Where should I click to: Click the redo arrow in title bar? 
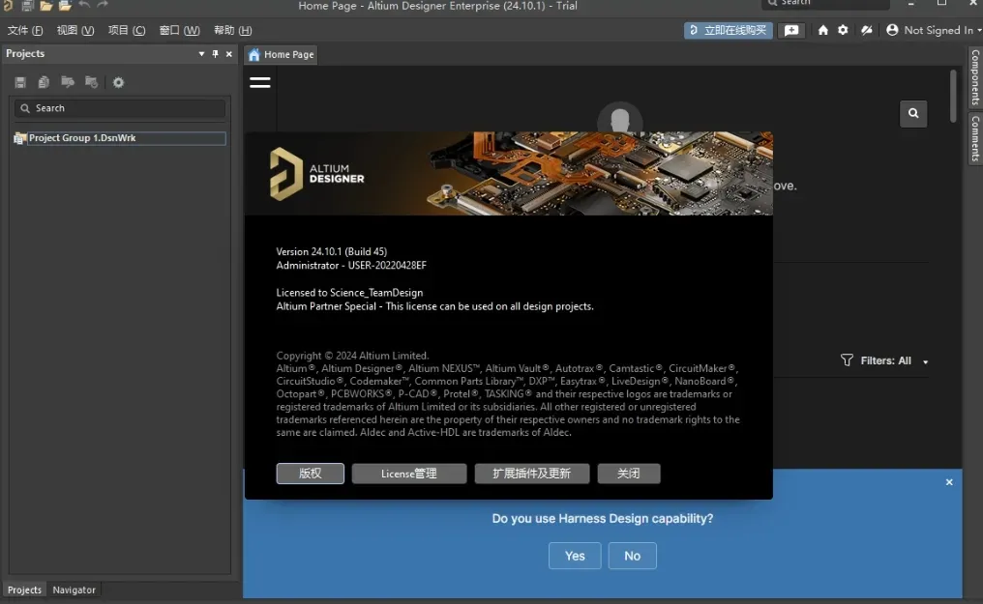point(103,5)
